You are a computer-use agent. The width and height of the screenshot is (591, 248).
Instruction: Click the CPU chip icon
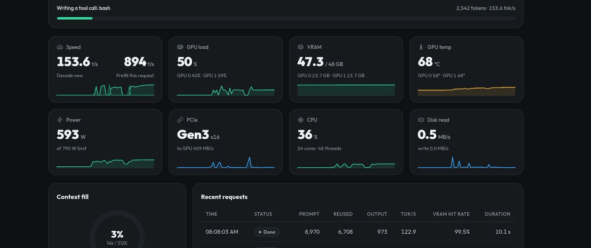(x=300, y=120)
